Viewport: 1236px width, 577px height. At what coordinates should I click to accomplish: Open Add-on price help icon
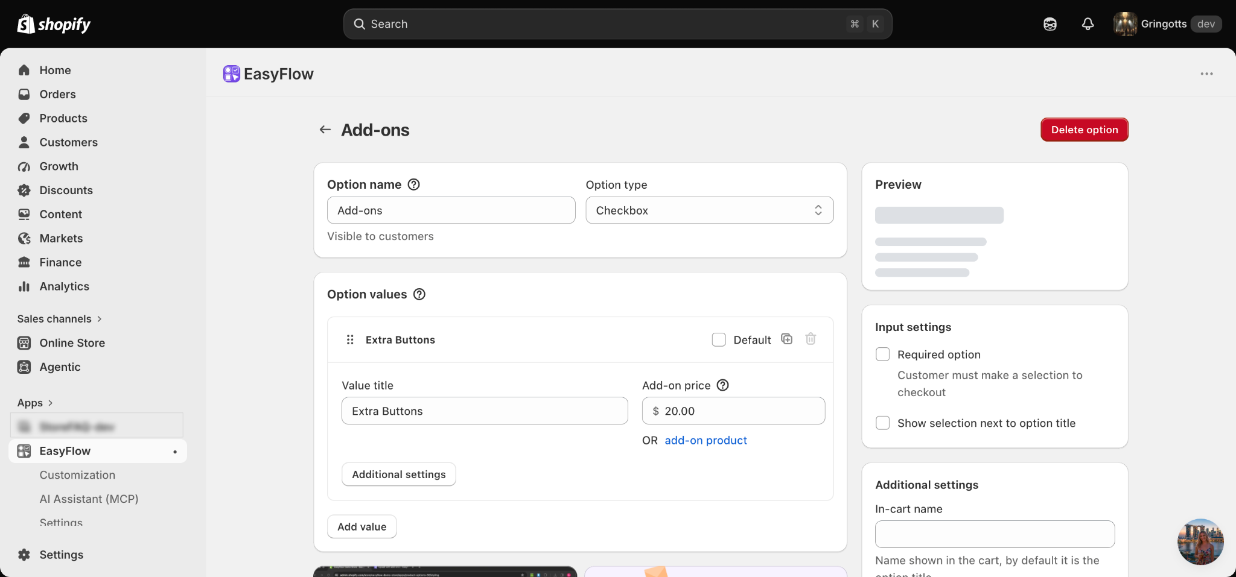[723, 385]
